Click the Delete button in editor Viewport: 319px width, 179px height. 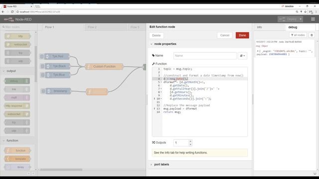156,35
